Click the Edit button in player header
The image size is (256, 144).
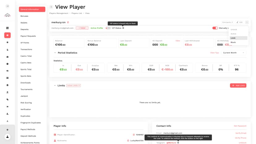239,22
